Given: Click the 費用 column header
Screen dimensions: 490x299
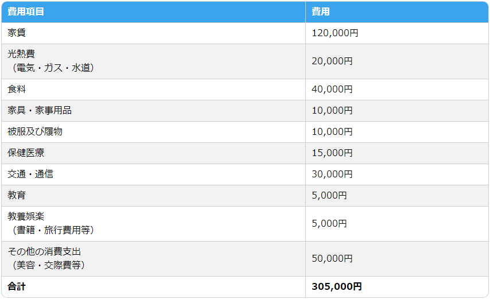Looking at the screenshot, I should pyautogui.click(x=321, y=11).
